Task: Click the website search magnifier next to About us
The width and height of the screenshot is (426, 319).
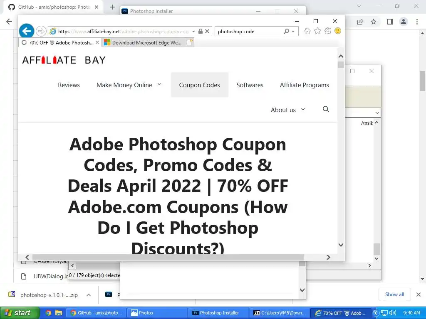Action: point(326,109)
